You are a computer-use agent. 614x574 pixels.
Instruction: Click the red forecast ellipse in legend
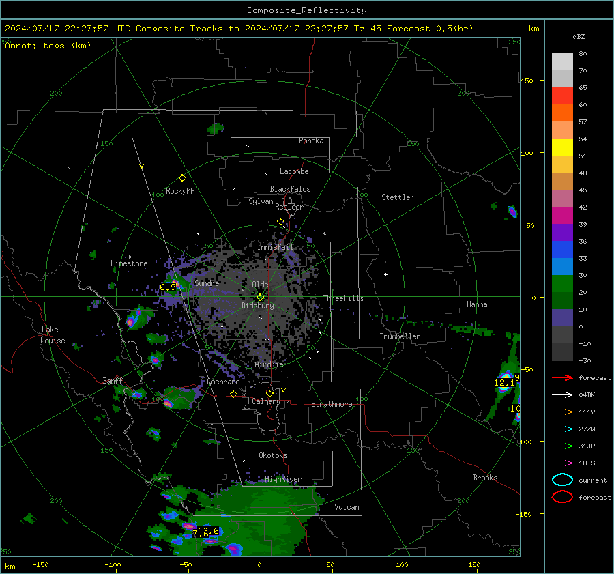click(562, 497)
